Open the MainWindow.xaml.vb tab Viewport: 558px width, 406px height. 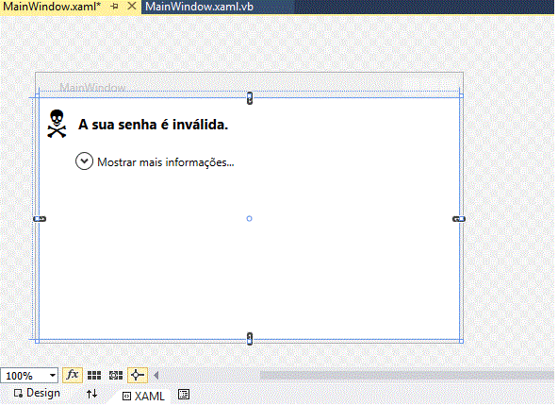(x=199, y=7)
